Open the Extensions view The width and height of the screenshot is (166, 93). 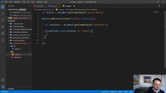pos(3,33)
